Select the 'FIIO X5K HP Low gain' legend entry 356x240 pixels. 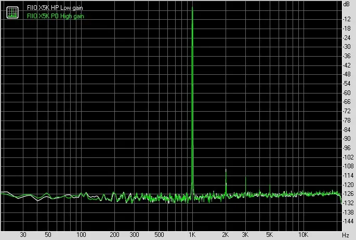tap(55, 8)
